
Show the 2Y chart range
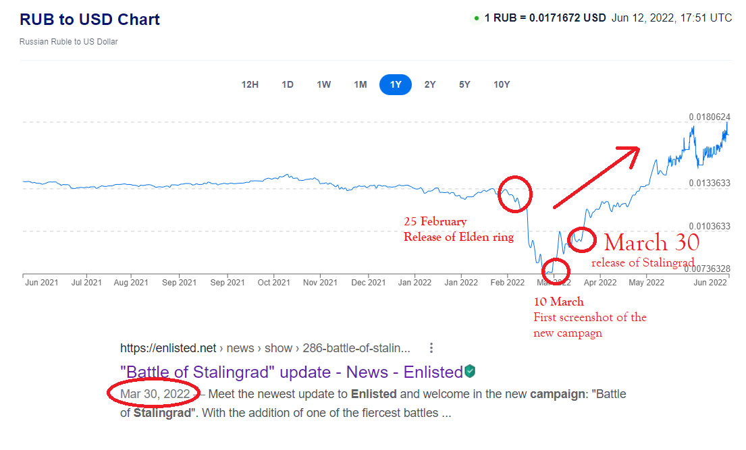pyautogui.click(x=430, y=85)
